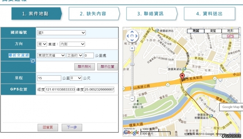Zoom in with the map plus button
Image resolution: width=243 pixels, height=139 pixels.
(x=132, y=48)
